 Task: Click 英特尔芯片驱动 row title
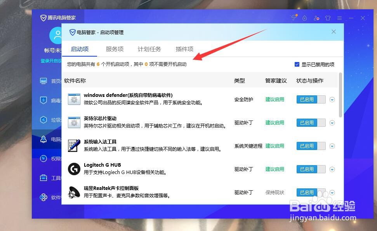(x=100, y=118)
